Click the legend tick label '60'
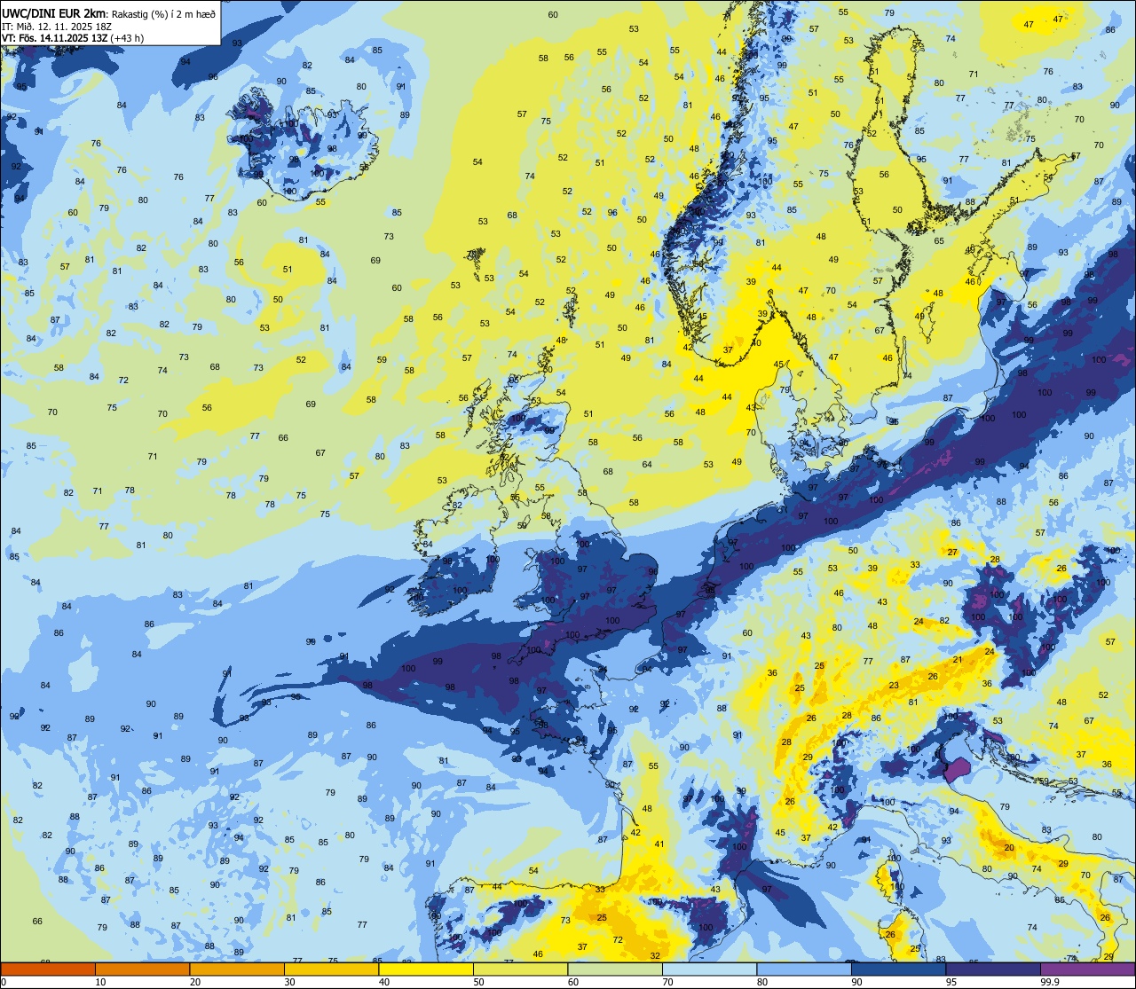Screen dimensions: 1136x989 tap(573, 982)
